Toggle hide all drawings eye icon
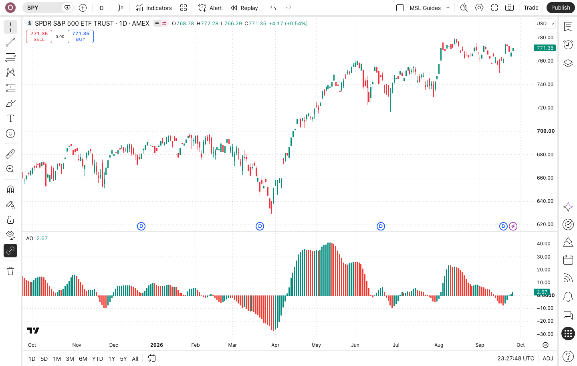Viewport: 577px width, 366px height. click(10, 235)
